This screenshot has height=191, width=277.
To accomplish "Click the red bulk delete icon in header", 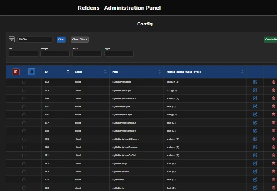I will coord(16,72).
